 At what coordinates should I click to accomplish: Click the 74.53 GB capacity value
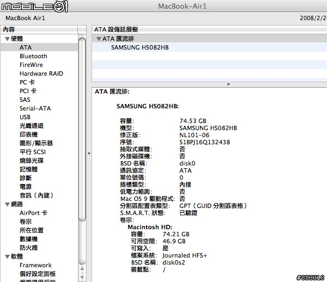193,121
